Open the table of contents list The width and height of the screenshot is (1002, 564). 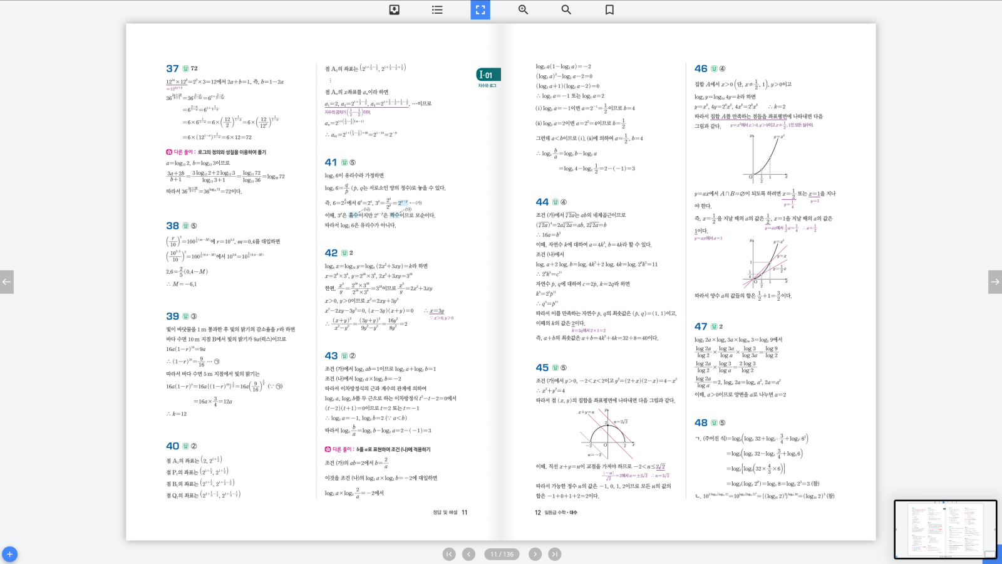point(437,9)
